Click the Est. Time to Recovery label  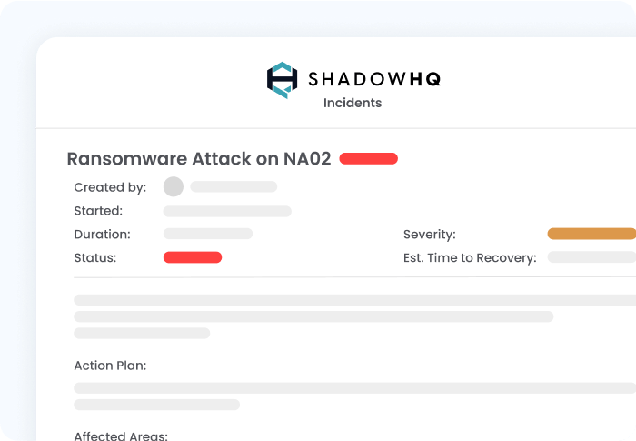coord(470,258)
